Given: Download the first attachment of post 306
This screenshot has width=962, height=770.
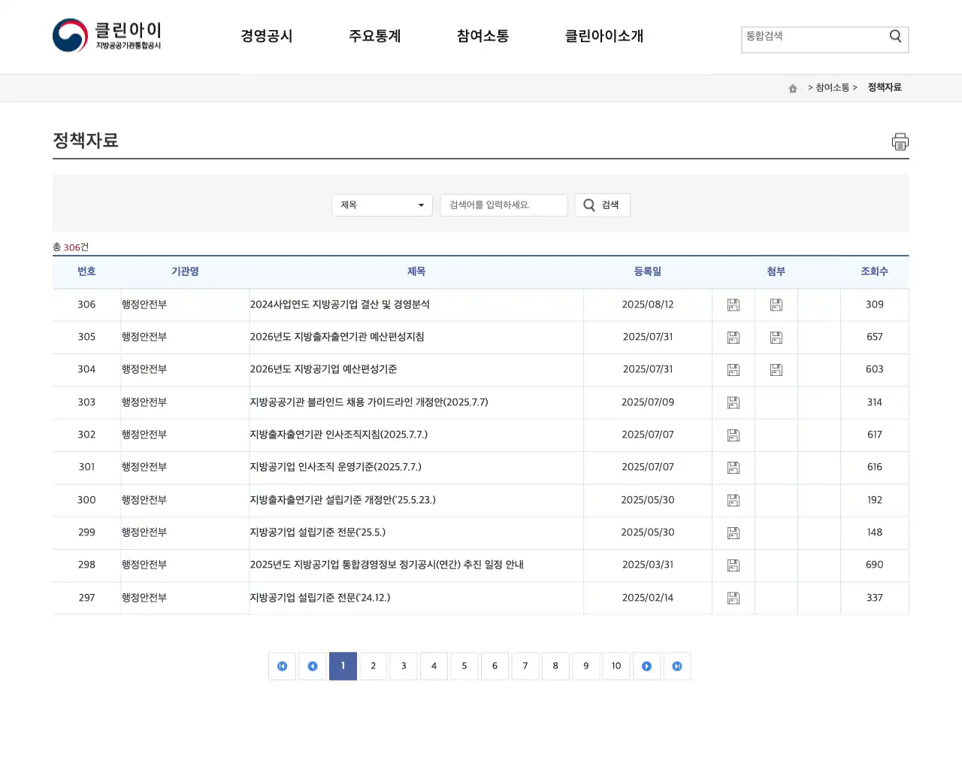Looking at the screenshot, I should point(733,305).
